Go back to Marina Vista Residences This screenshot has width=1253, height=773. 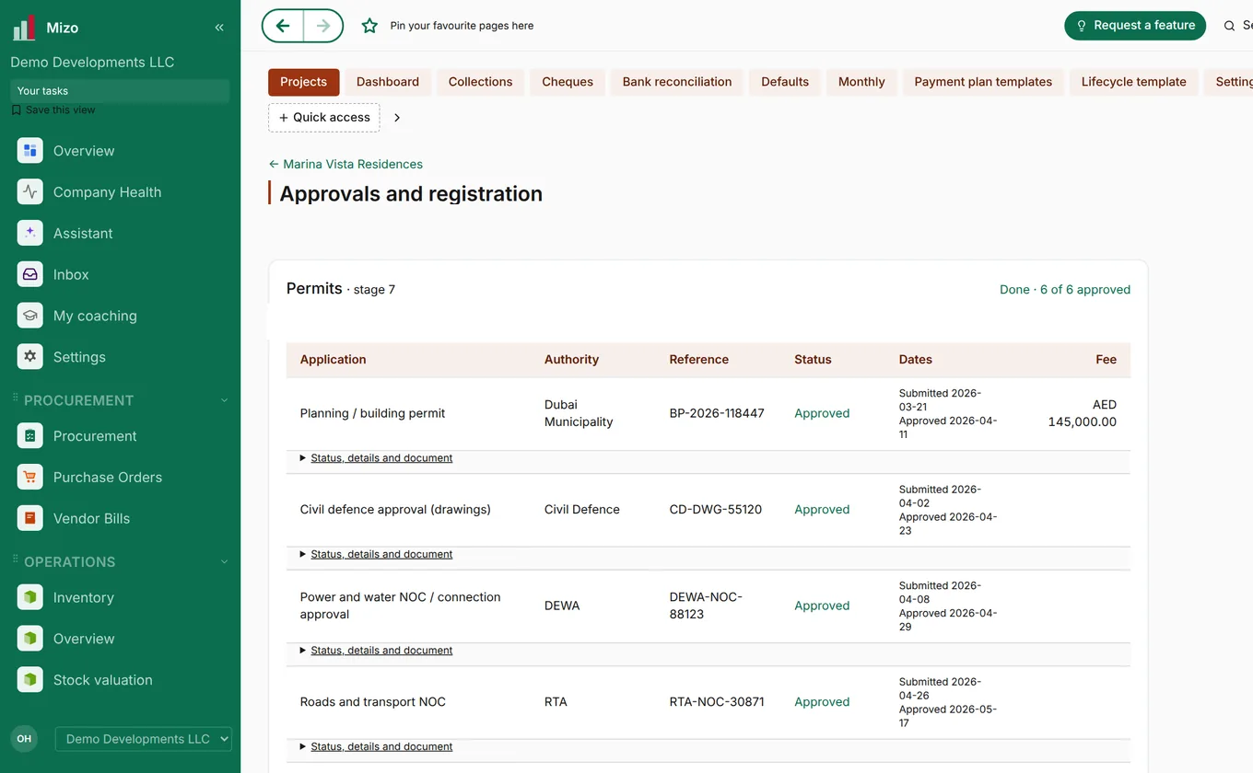345,164
